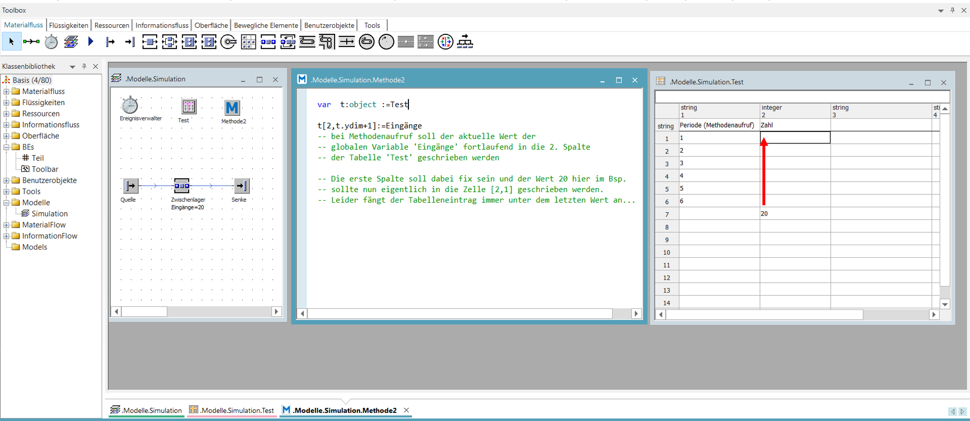Open the Informationsfluss toolbox tab
The height and width of the screenshot is (421, 970).
click(x=162, y=25)
